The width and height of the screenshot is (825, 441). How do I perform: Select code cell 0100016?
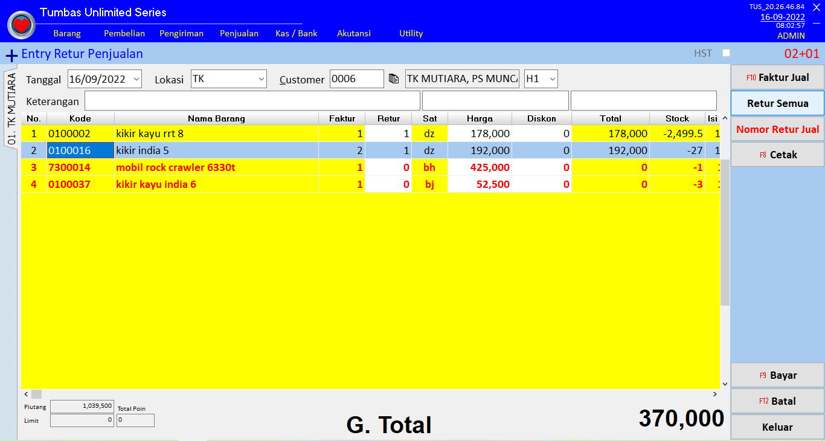point(80,150)
